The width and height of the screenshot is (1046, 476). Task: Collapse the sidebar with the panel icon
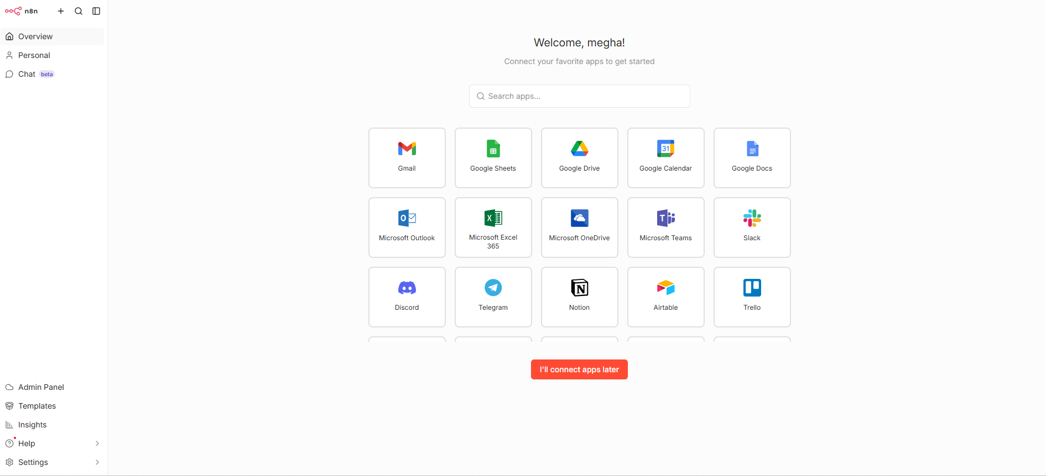(96, 11)
